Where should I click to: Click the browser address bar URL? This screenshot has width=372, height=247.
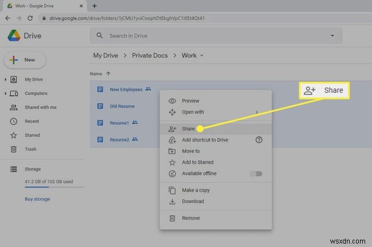click(127, 18)
